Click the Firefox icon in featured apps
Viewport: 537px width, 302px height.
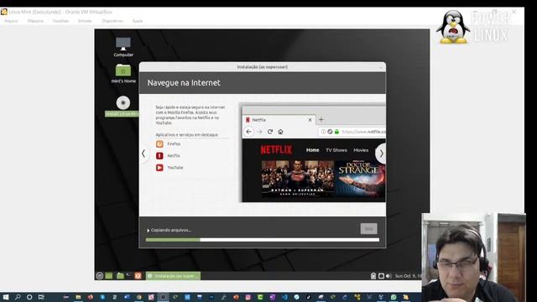[159, 144]
